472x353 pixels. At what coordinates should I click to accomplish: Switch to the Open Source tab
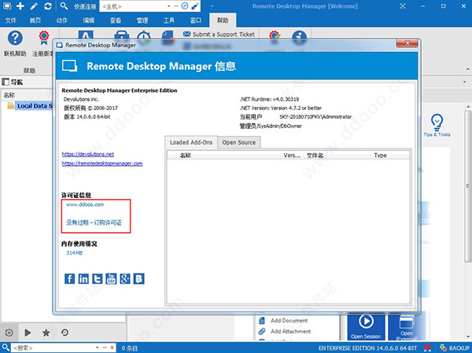(239, 142)
